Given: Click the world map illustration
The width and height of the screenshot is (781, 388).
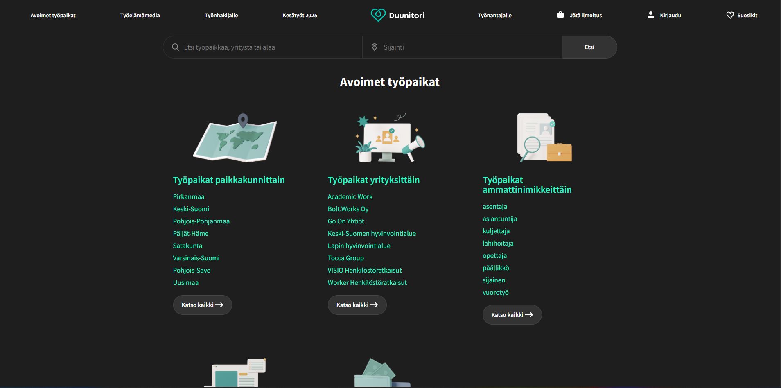Looking at the screenshot, I should click(235, 138).
